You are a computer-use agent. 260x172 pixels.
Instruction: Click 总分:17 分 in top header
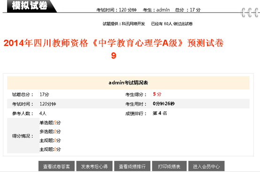[x=188, y=10]
